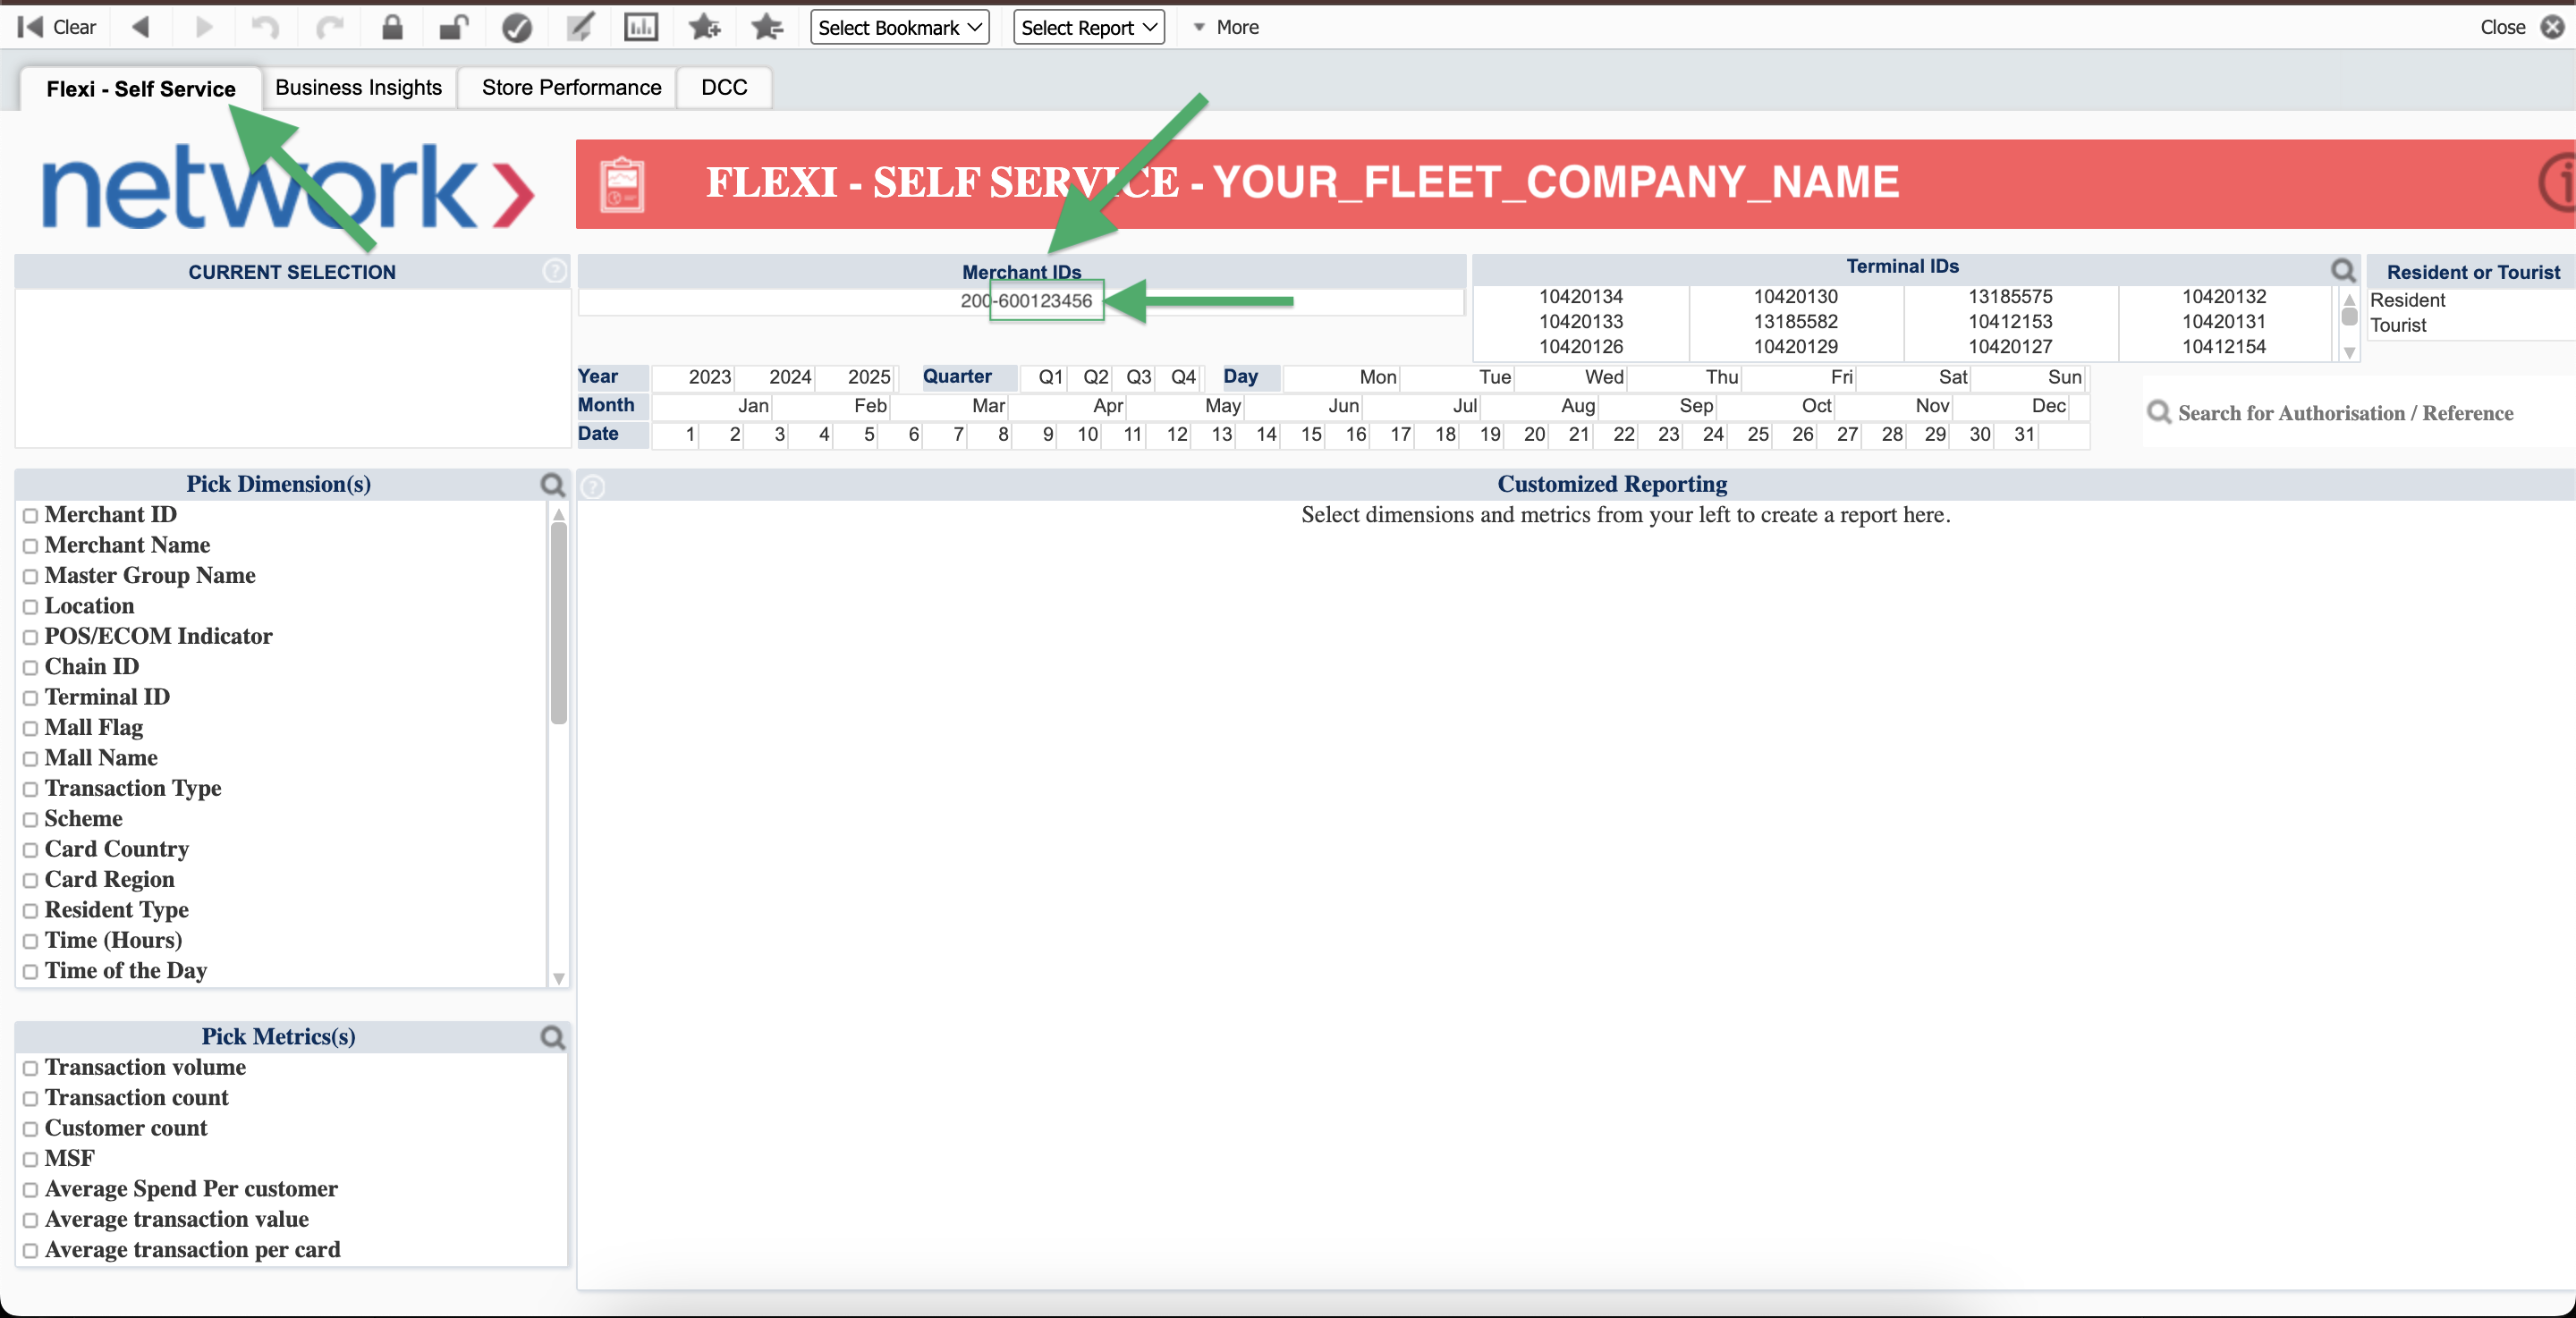Check the Card Country dimension
Screen dimensions: 2576x1318
click(x=30, y=850)
